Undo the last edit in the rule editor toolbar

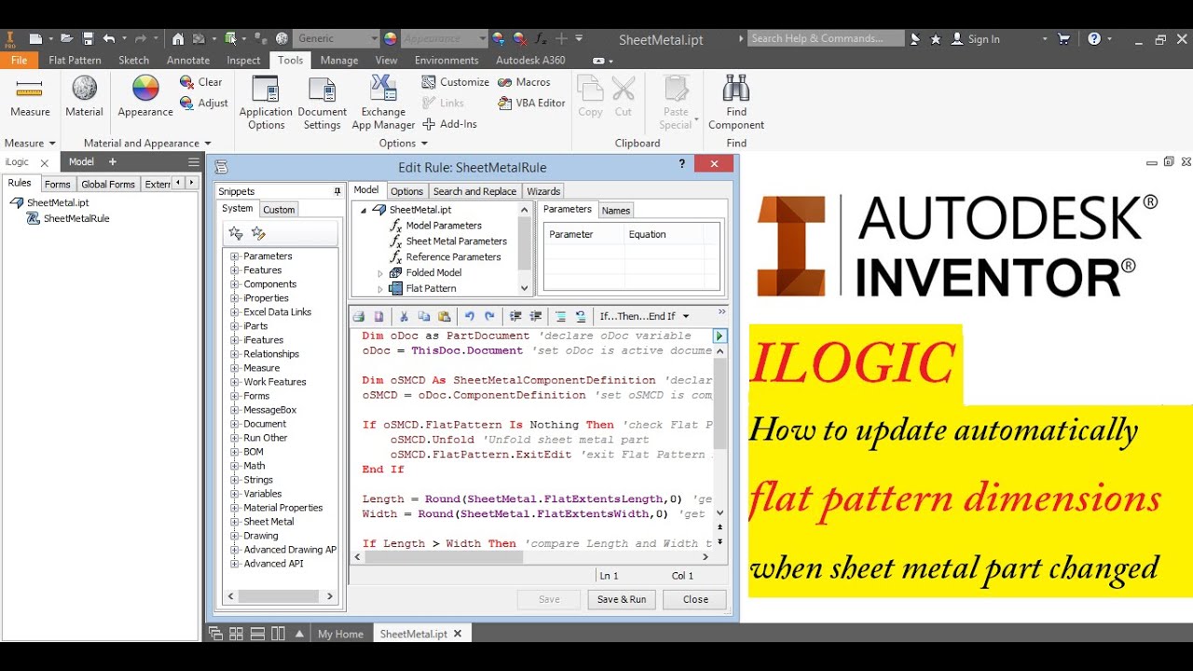pos(470,316)
